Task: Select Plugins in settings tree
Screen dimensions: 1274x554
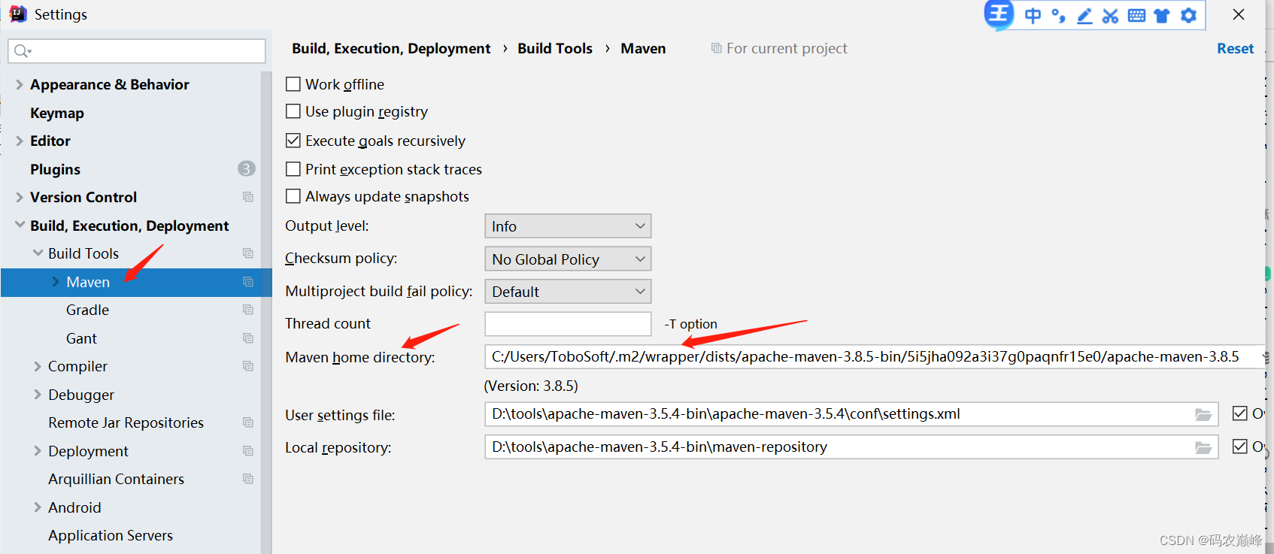Action: tap(55, 169)
